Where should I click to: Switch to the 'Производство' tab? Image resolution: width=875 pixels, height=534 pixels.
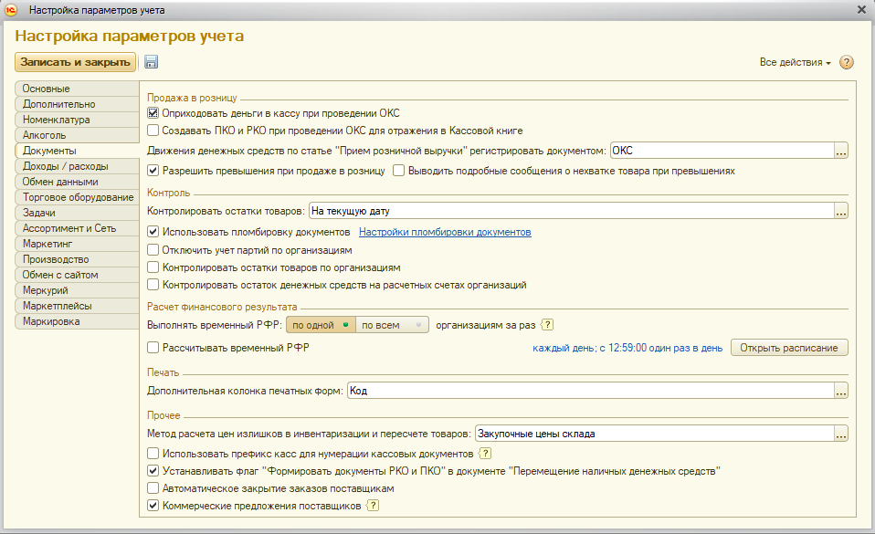pos(77,259)
